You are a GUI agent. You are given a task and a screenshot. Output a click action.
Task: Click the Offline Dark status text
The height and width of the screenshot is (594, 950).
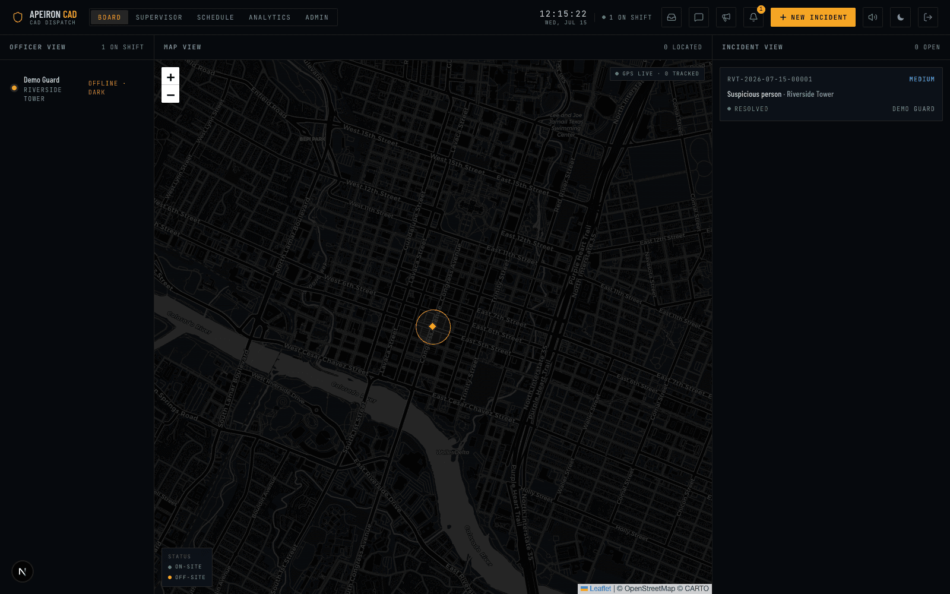107,88
